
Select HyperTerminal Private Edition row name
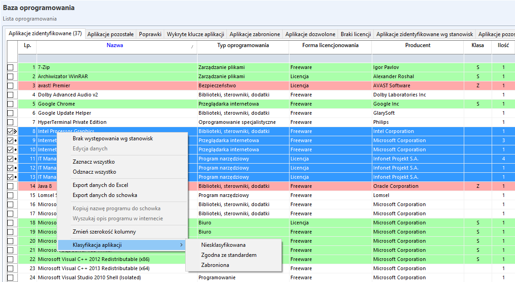[72, 122]
